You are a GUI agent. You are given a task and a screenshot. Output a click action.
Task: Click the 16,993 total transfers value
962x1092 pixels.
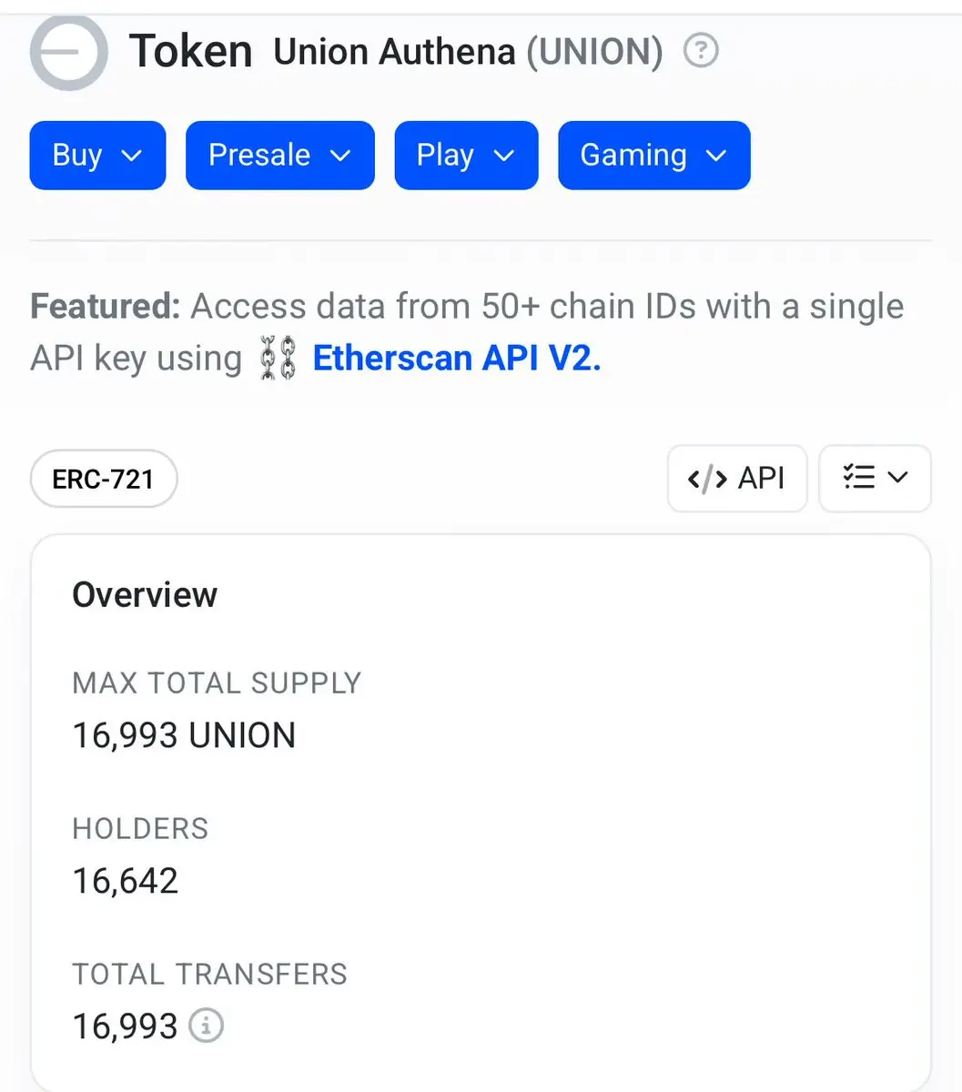coord(126,1026)
